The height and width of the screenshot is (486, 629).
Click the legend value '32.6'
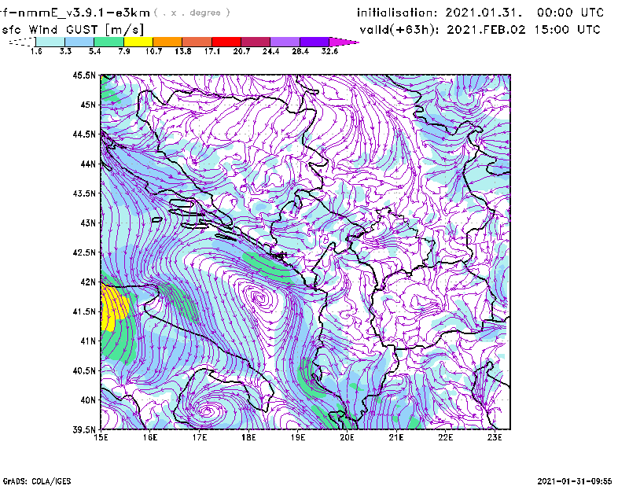coord(329,51)
